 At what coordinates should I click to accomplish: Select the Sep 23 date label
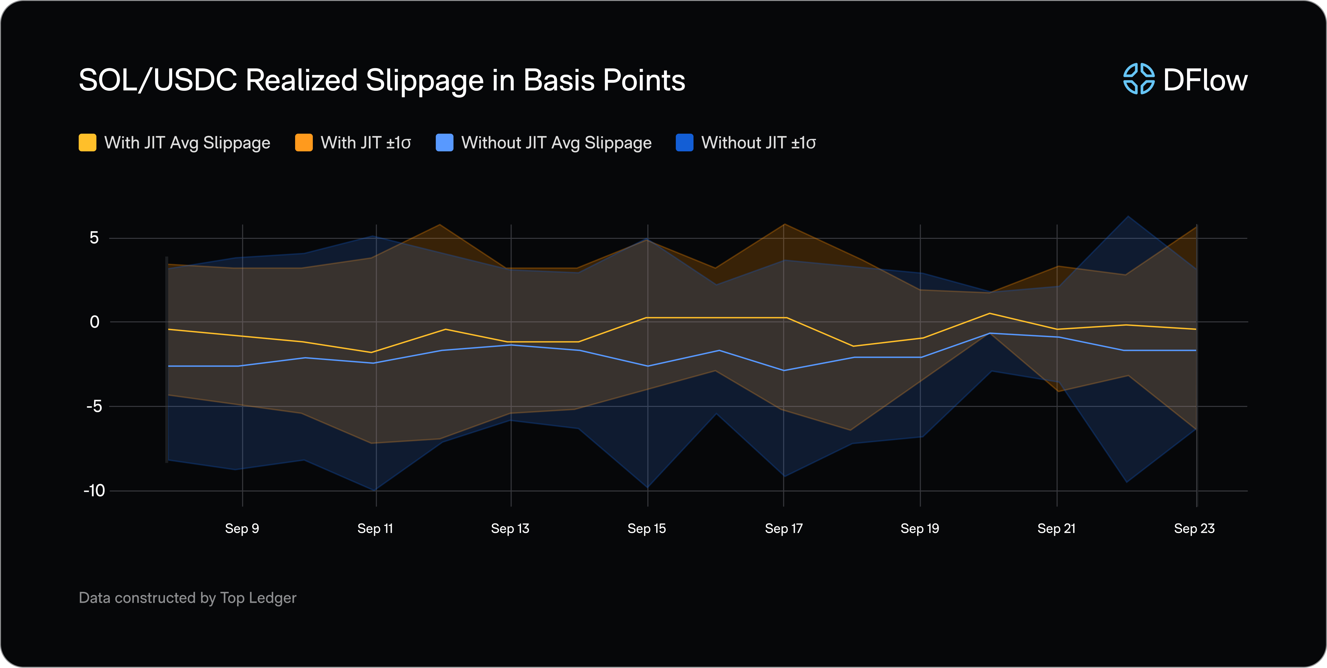pos(1194,528)
